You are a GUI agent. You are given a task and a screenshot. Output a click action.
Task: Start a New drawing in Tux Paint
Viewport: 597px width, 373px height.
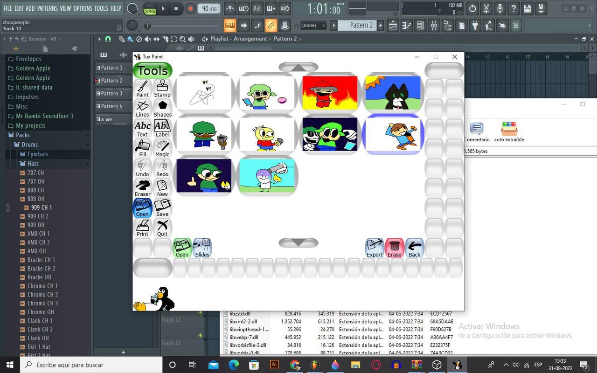[x=162, y=188]
